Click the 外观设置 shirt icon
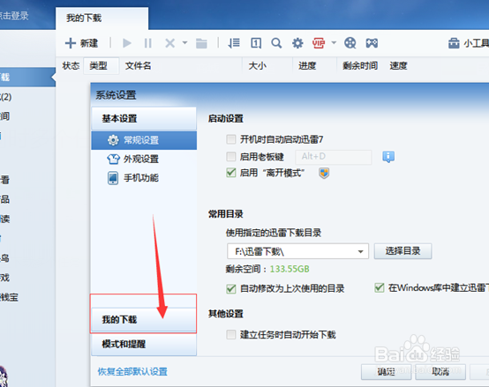 click(x=113, y=159)
